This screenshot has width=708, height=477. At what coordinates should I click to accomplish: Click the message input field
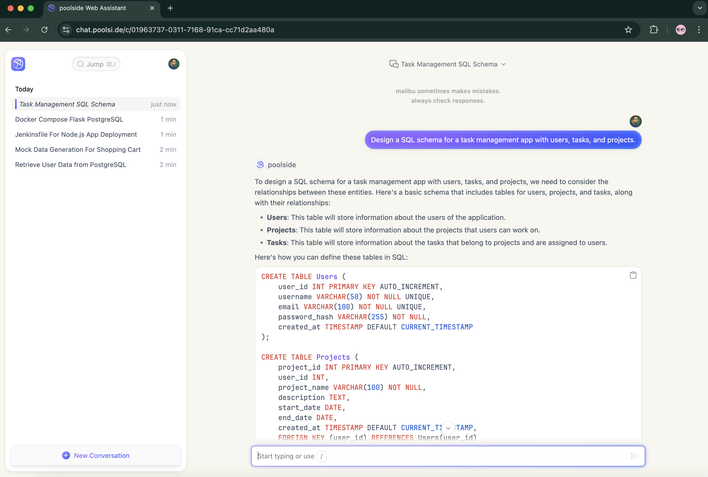coord(426,456)
